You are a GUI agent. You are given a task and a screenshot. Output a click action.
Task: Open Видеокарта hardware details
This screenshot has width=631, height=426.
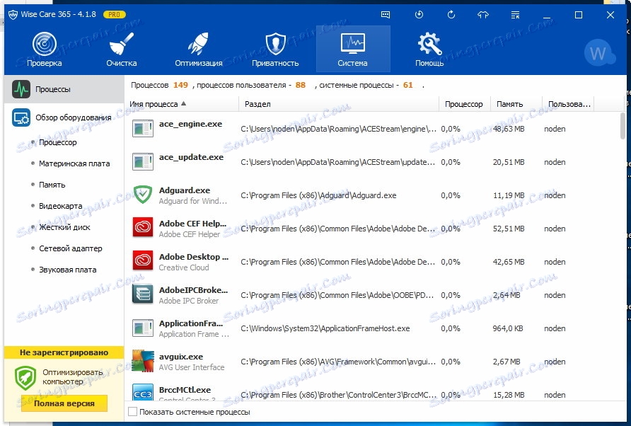(x=60, y=206)
